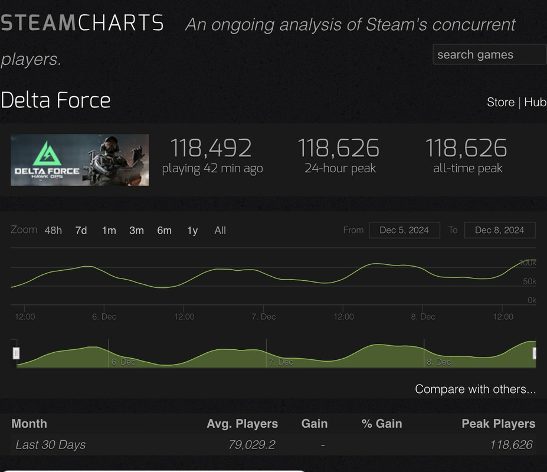Set chart zoom to 6m
The image size is (547, 472).
pyautogui.click(x=164, y=230)
